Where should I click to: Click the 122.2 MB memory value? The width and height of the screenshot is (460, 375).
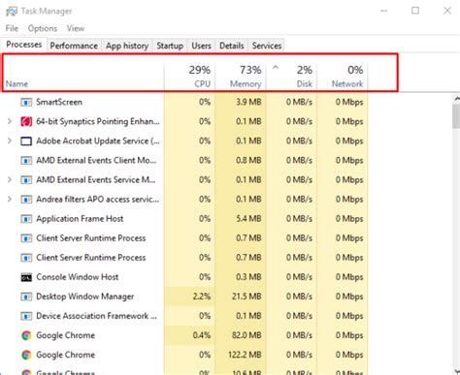(x=245, y=355)
